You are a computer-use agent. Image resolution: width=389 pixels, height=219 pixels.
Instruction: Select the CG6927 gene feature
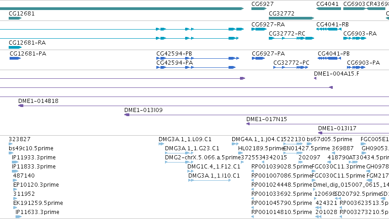click(259, 9)
